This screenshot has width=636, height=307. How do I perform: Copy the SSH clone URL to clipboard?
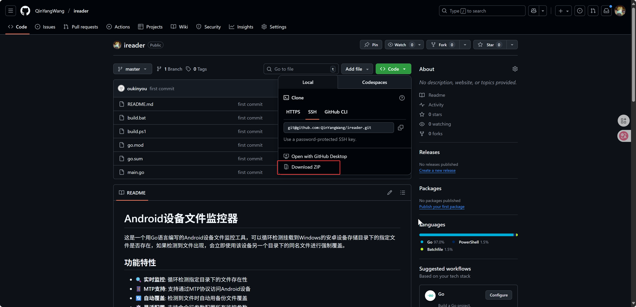[x=401, y=128]
